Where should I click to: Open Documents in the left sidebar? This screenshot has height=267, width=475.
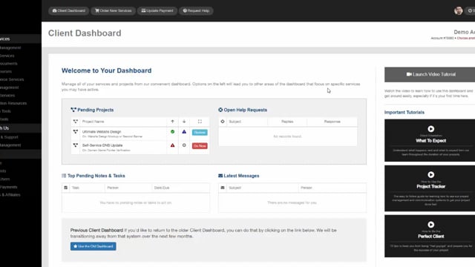pyautogui.click(x=9, y=64)
